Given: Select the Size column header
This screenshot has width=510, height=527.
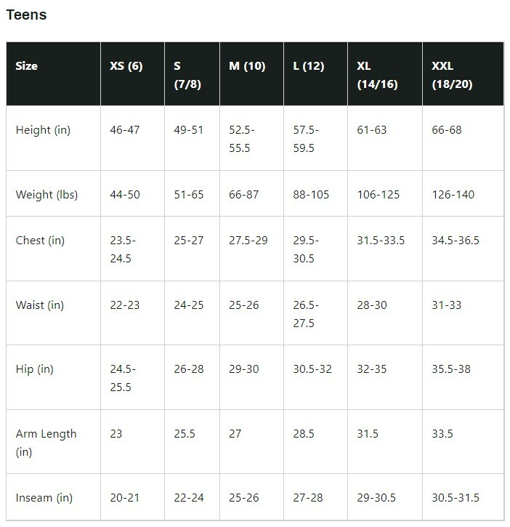Looking at the screenshot, I should pos(26,66).
